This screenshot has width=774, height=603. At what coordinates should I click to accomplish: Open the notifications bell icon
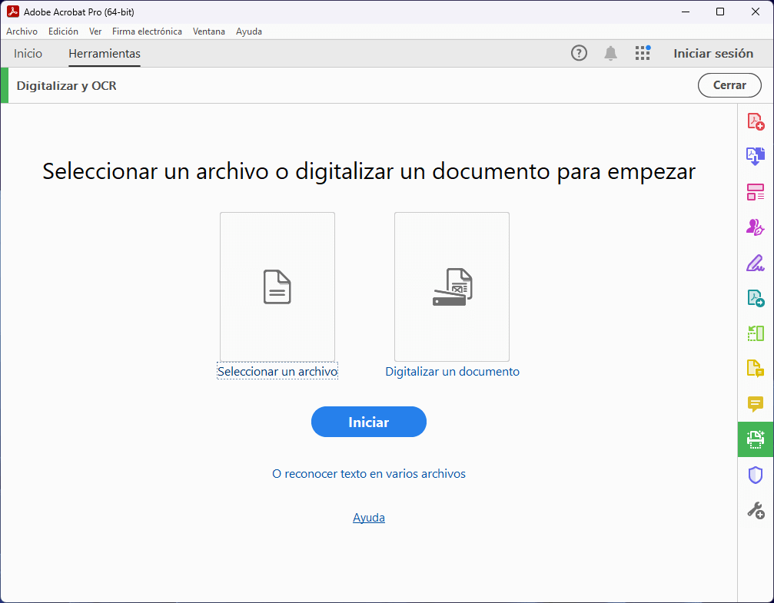(x=610, y=53)
